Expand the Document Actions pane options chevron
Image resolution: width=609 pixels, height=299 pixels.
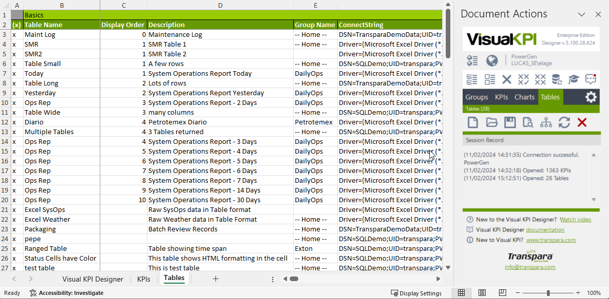point(581,14)
